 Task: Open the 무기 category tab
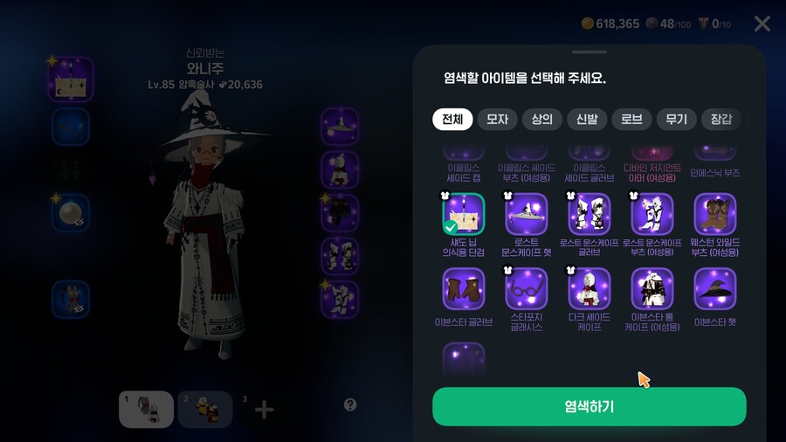[676, 120]
